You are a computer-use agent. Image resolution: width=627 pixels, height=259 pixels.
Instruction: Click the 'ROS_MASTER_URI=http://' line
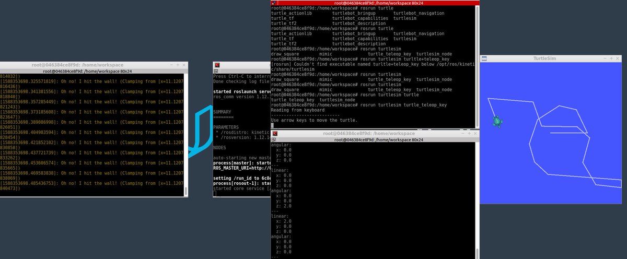tap(241, 168)
